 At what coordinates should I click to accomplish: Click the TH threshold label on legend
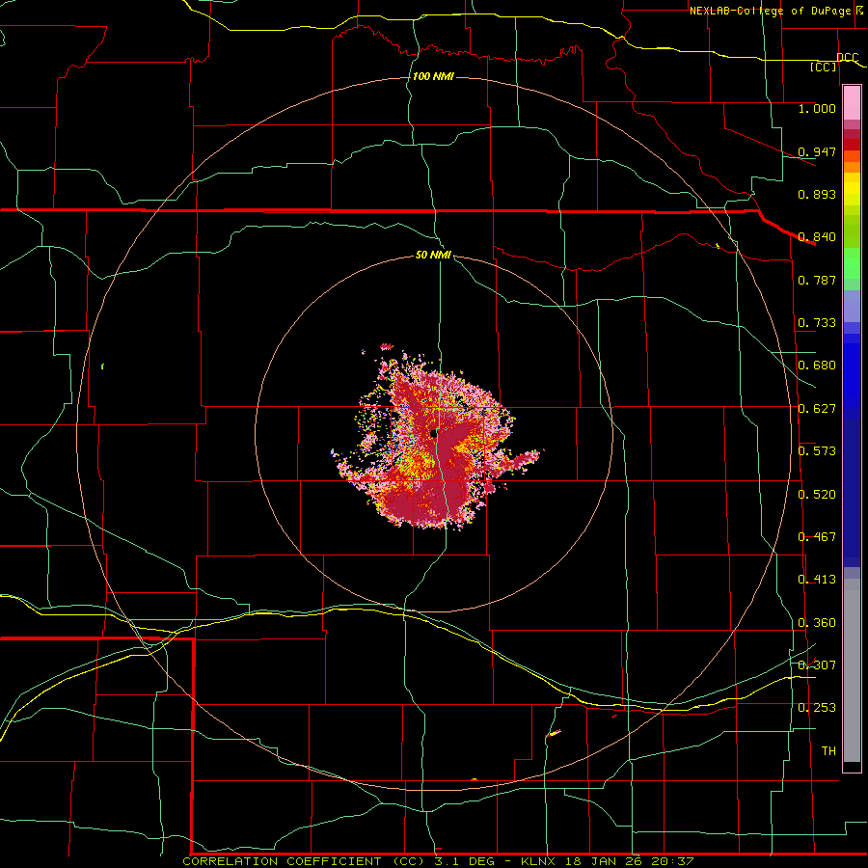(828, 751)
